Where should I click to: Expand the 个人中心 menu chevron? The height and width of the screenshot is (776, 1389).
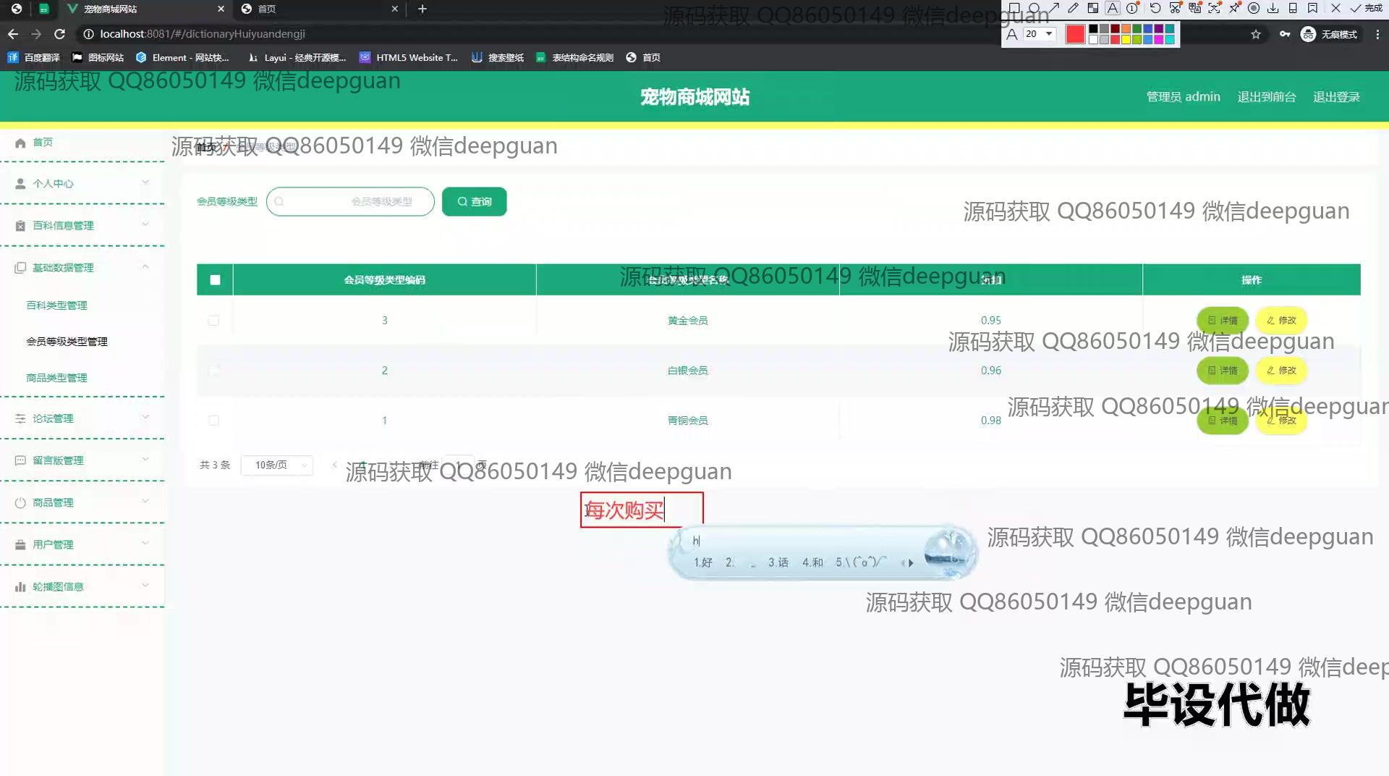click(145, 182)
